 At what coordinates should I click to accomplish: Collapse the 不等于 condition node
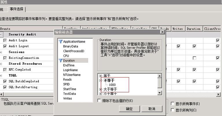[100, 80]
